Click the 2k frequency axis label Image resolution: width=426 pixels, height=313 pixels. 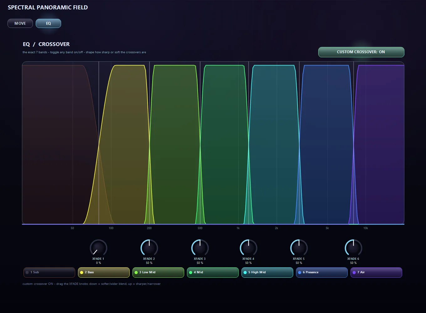pyautogui.click(x=276, y=228)
